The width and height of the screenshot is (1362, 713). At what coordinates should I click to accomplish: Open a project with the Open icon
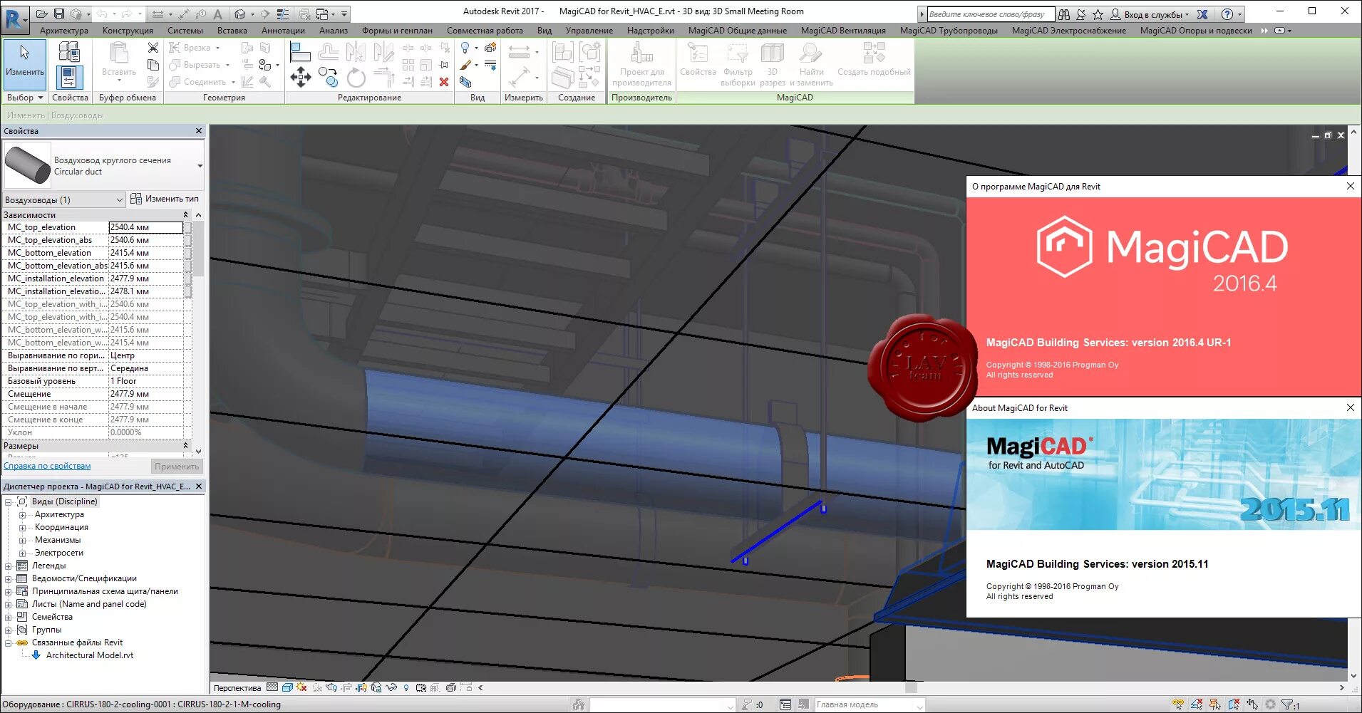coord(42,14)
